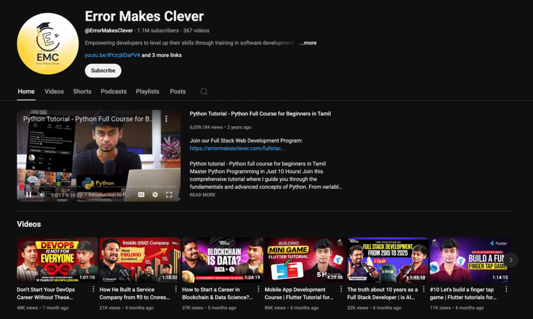Image resolution: width=533 pixels, height=319 pixels.
Task: Click the '1.1M subscribers' text
Action: point(158,31)
